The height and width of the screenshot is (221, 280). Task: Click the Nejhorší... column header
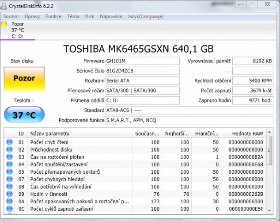pos(177,133)
